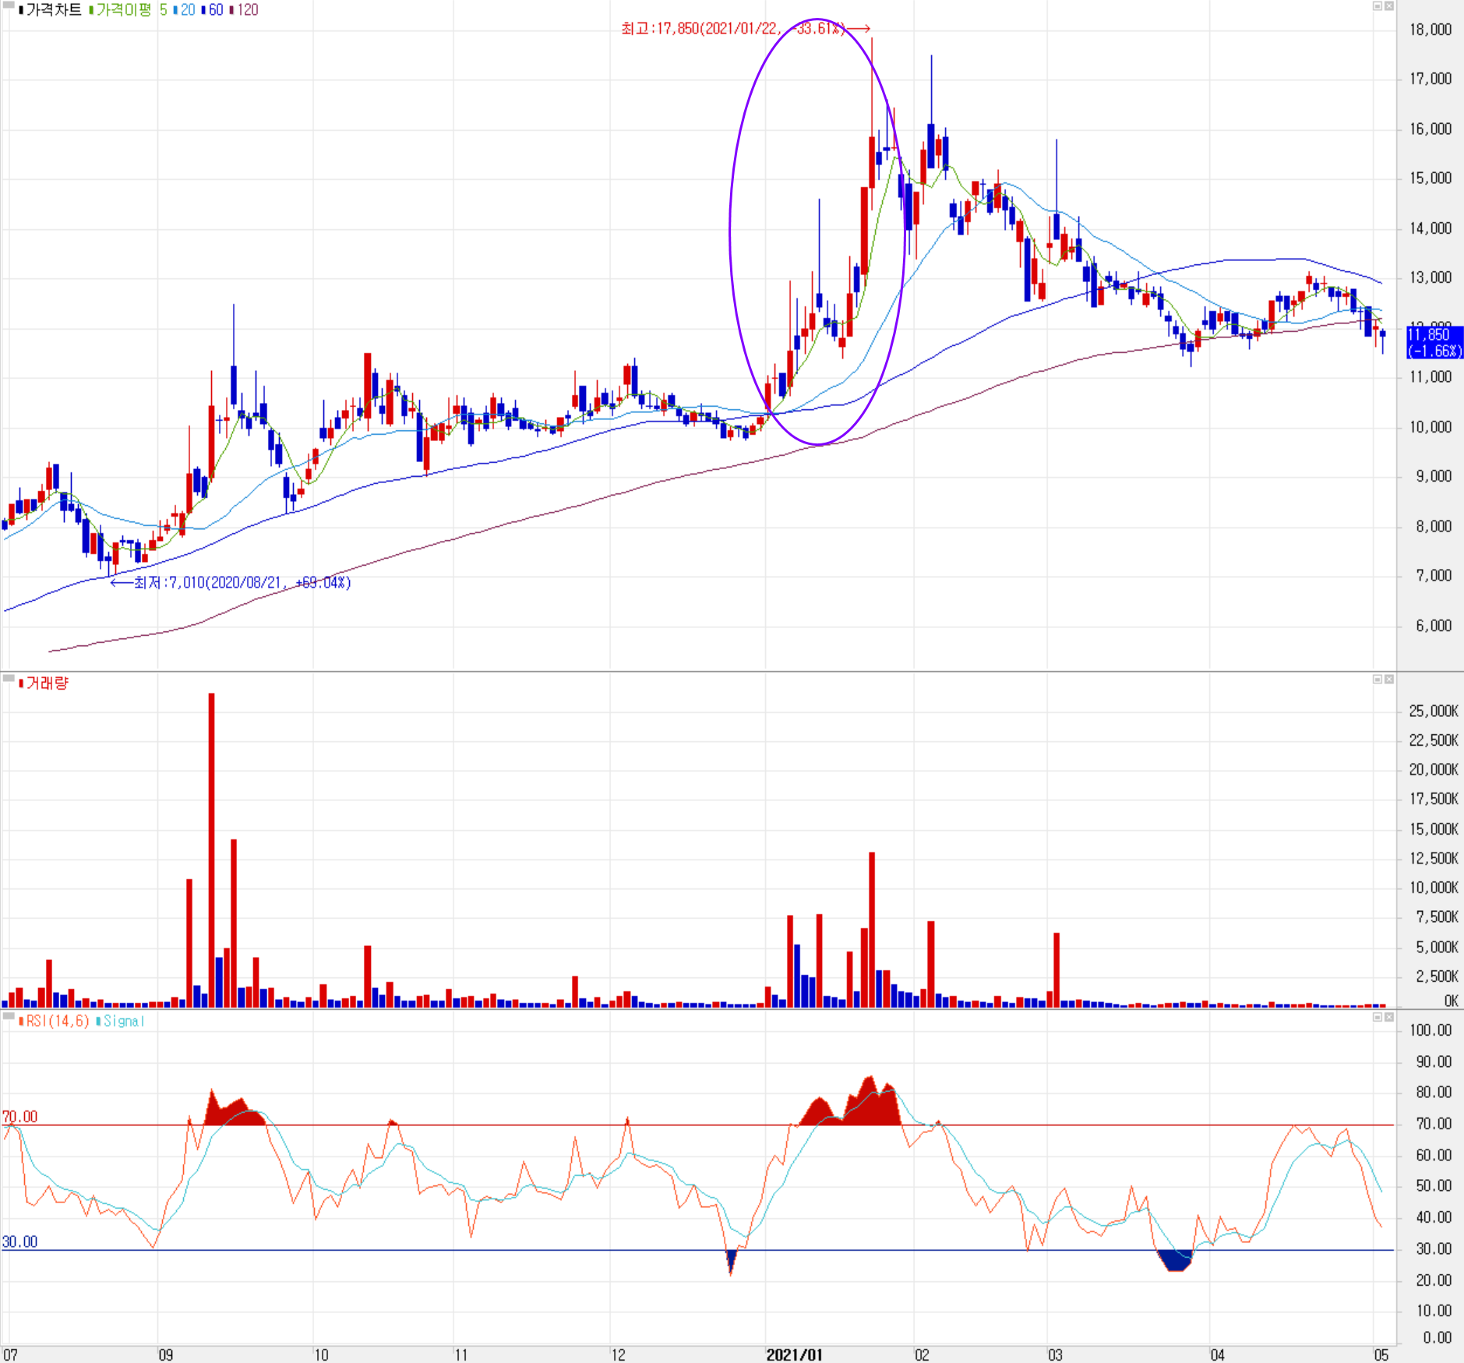Viewport: 1464px width, 1363px height.
Task: Click the 30.00 oversold level label
Action: tap(19, 1242)
